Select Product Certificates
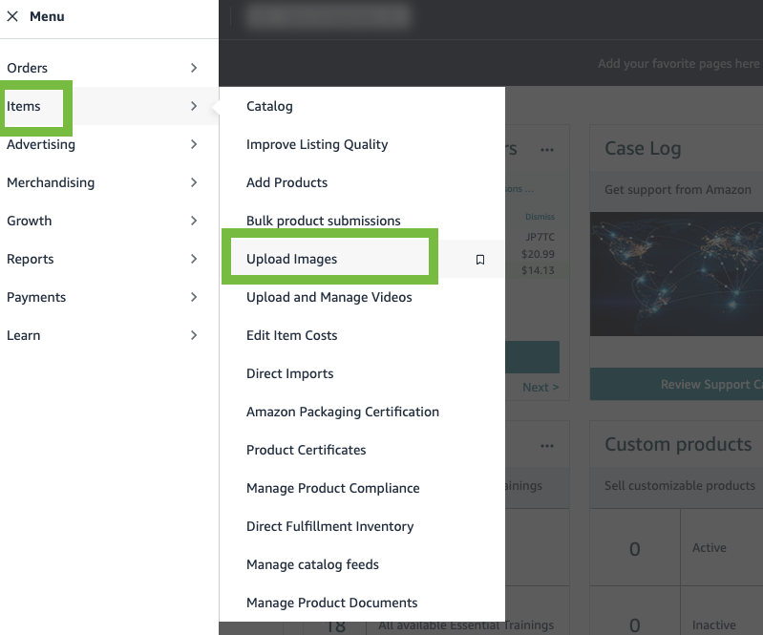Viewport: 763px width, 635px height. point(307,450)
